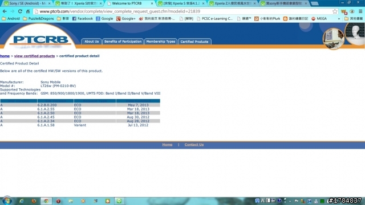This screenshot has width=365, height=205.
Task: Click the home breadcrumb link
Action: pos(5,56)
